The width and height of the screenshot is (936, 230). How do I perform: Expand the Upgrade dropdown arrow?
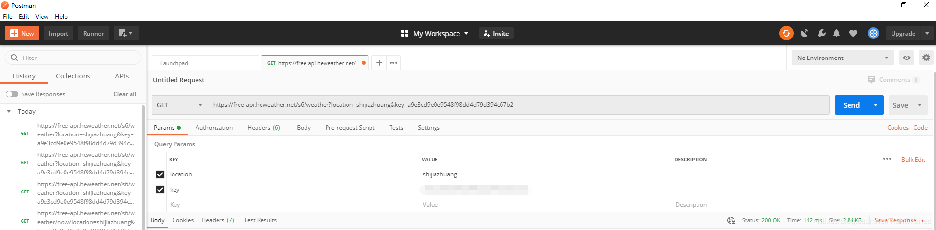[927, 33]
